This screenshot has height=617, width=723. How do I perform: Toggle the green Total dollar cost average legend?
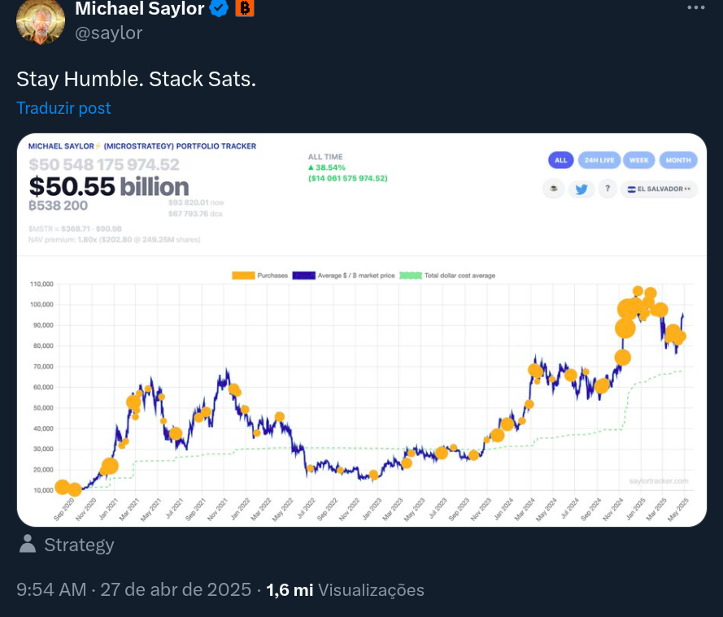coord(411,276)
